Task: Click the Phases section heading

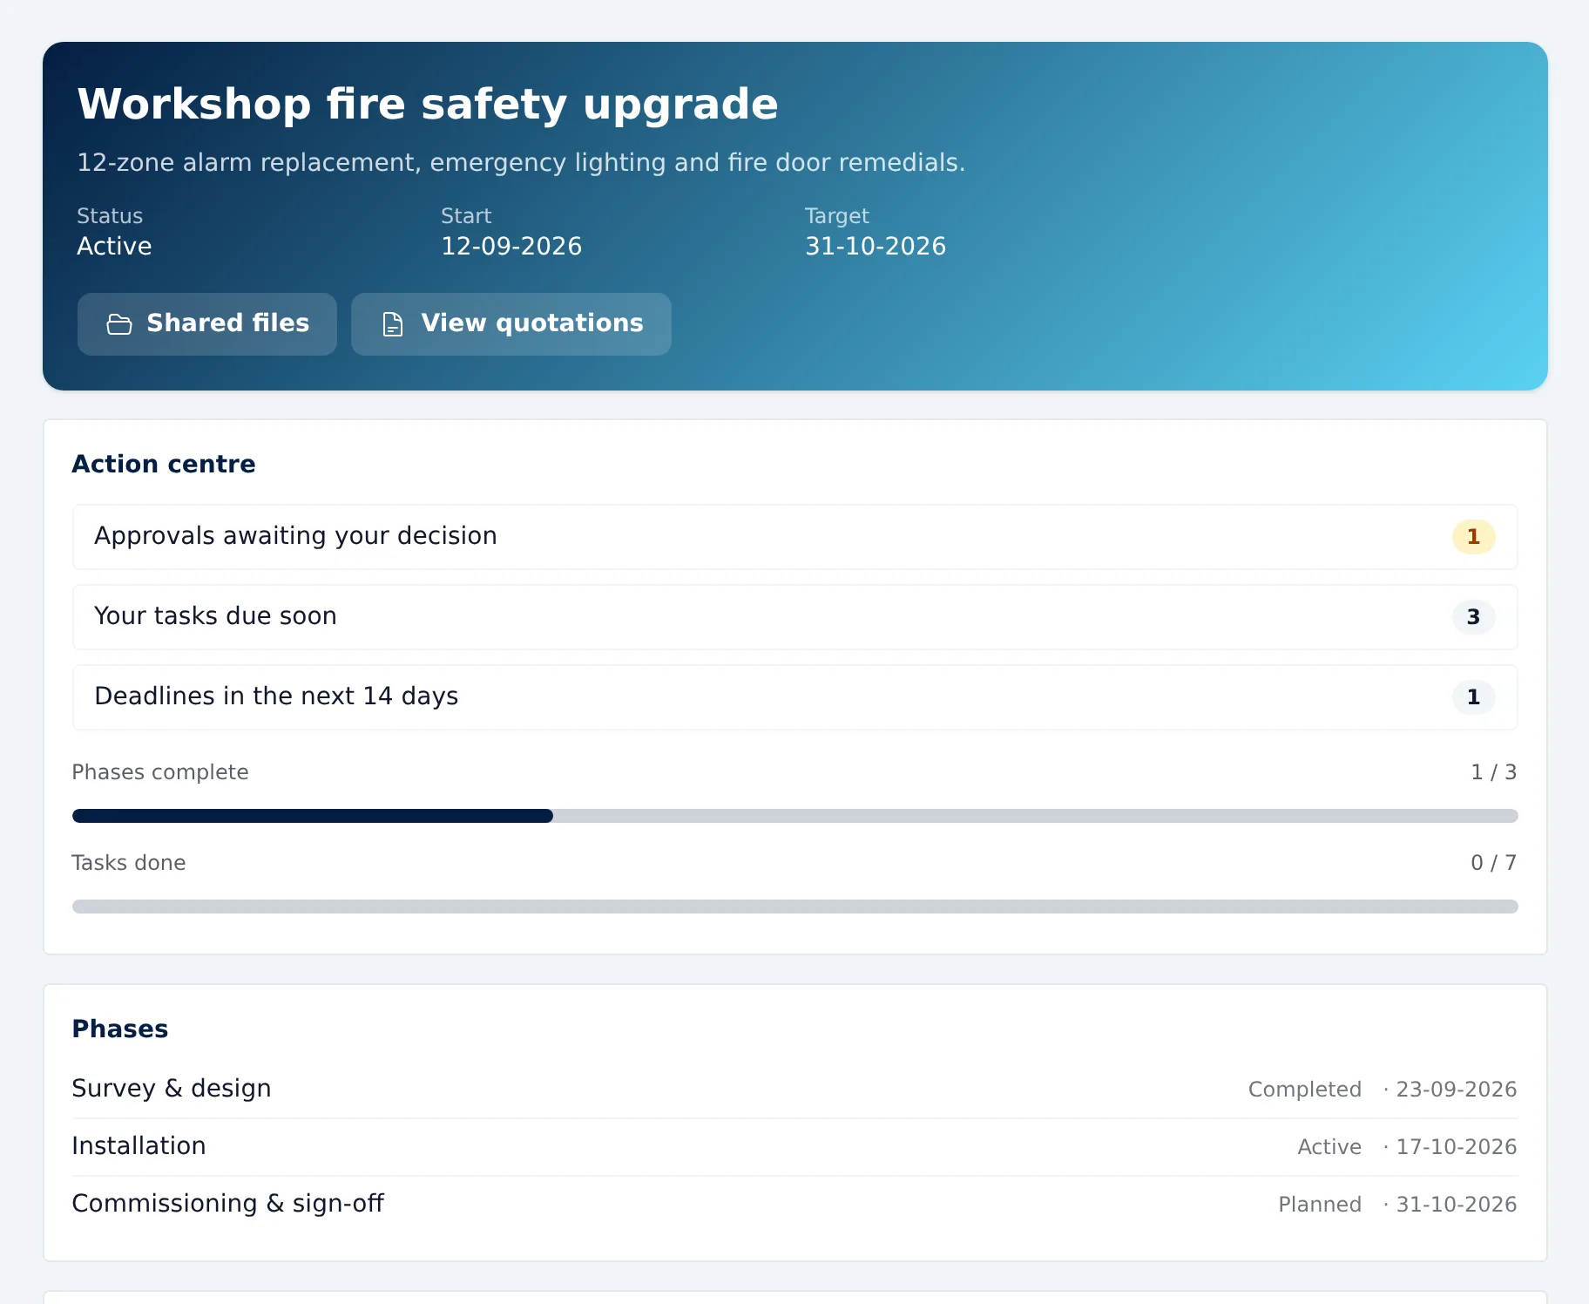Action: click(120, 1029)
